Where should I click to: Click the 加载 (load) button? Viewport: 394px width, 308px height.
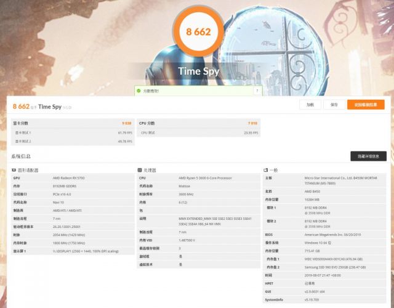point(310,105)
